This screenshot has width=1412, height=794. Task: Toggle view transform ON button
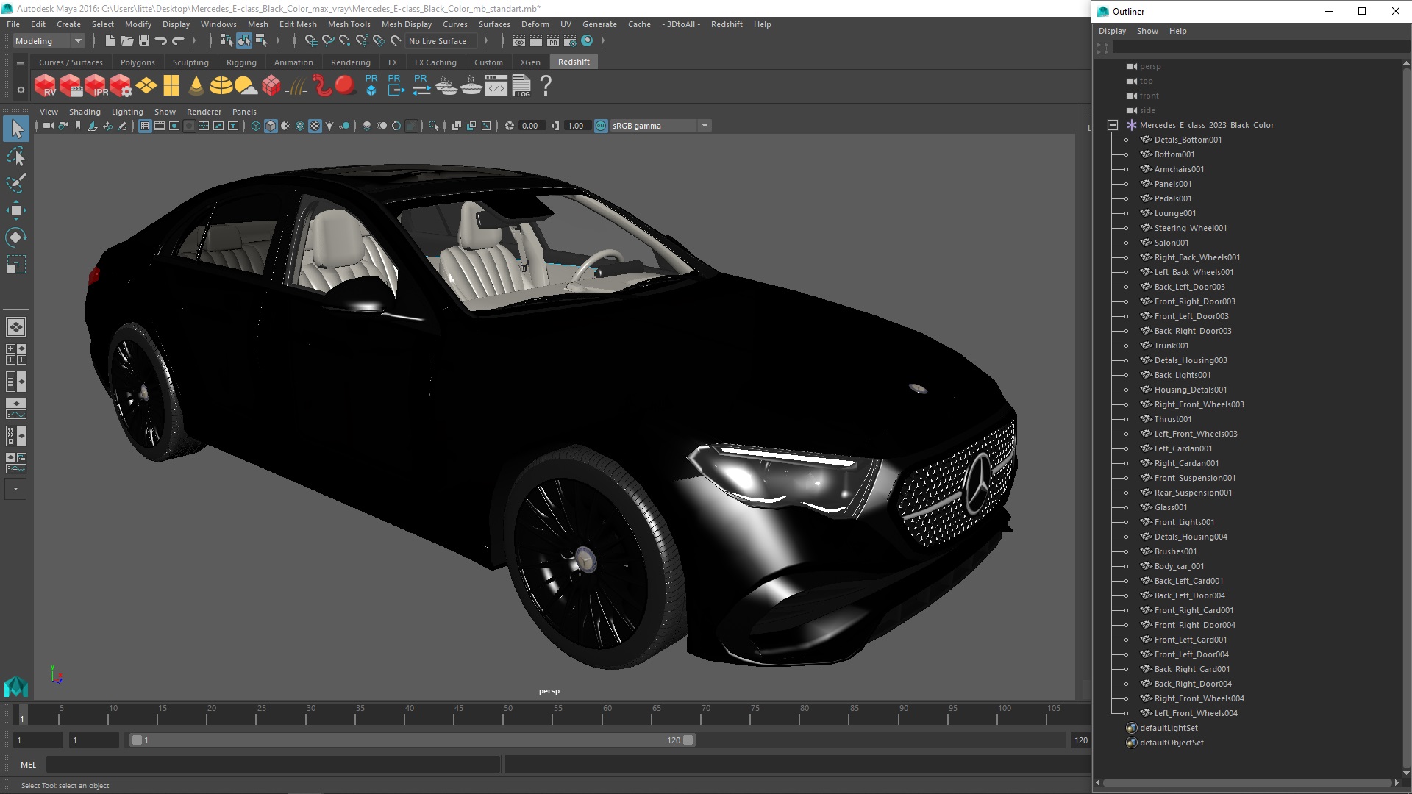601,126
